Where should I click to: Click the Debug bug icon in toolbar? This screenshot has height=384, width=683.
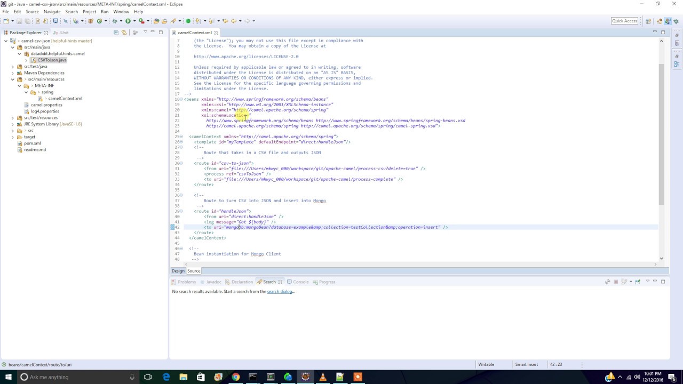pyautogui.click(x=114, y=21)
